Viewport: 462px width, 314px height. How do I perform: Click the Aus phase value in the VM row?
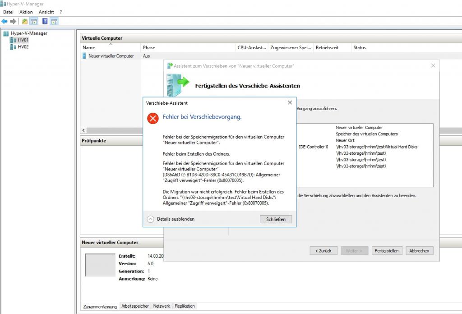click(x=147, y=56)
